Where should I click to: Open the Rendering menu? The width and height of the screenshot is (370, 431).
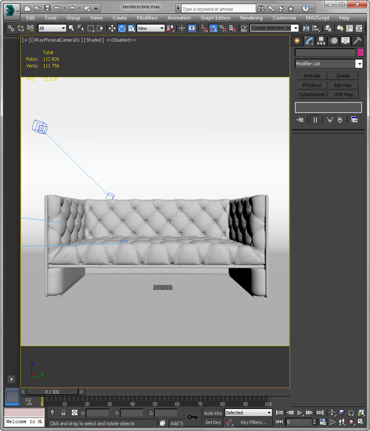[x=251, y=18]
